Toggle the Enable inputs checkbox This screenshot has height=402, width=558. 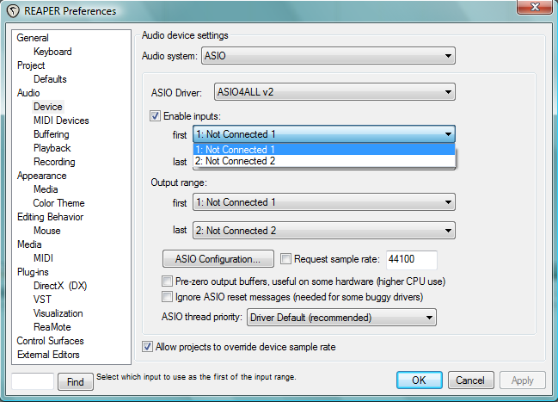(x=156, y=115)
